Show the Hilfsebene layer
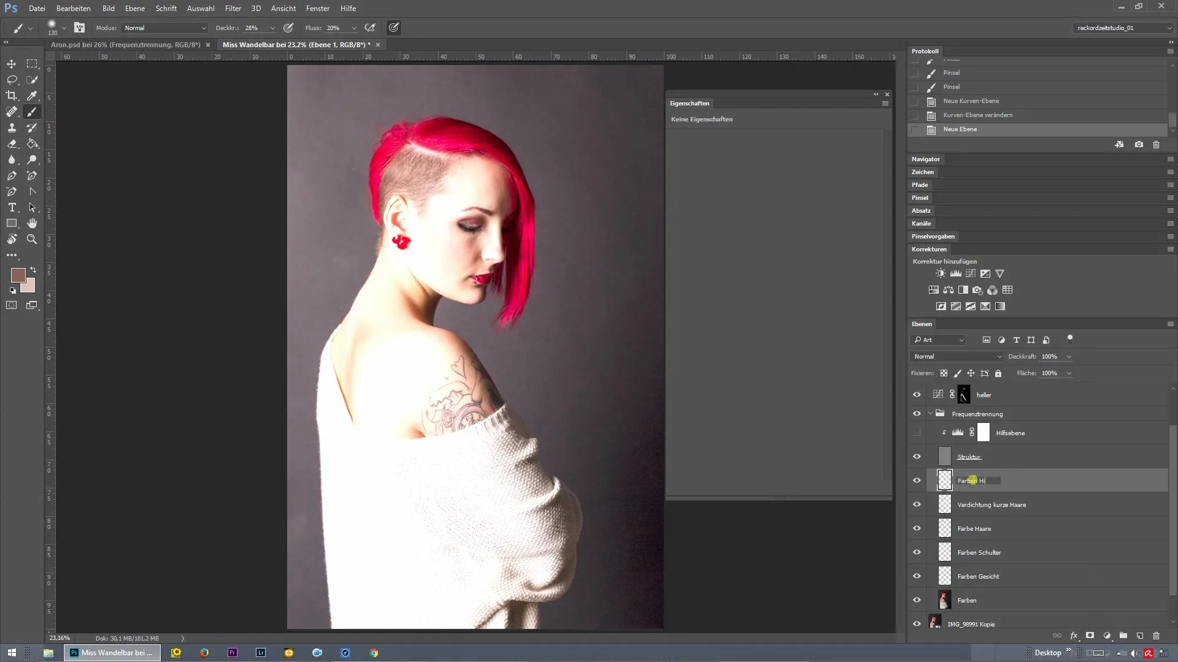Screen dimensions: 1178x662 [x=917, y=433]
